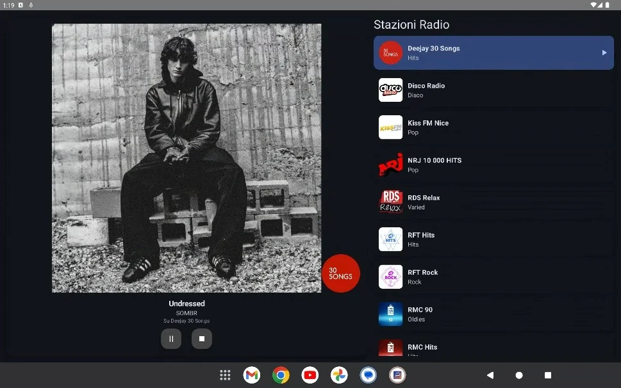The image size is (621, 388).
Task: Launch Gmail from the taskbar
Action: pos(252,375)
